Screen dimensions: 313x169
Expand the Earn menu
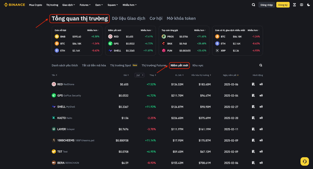(x=99, y=5)
